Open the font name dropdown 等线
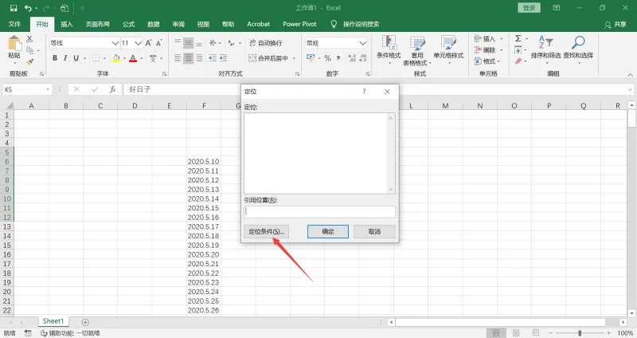The height and width of the screenshot is (338, 637). pos(115,43)
